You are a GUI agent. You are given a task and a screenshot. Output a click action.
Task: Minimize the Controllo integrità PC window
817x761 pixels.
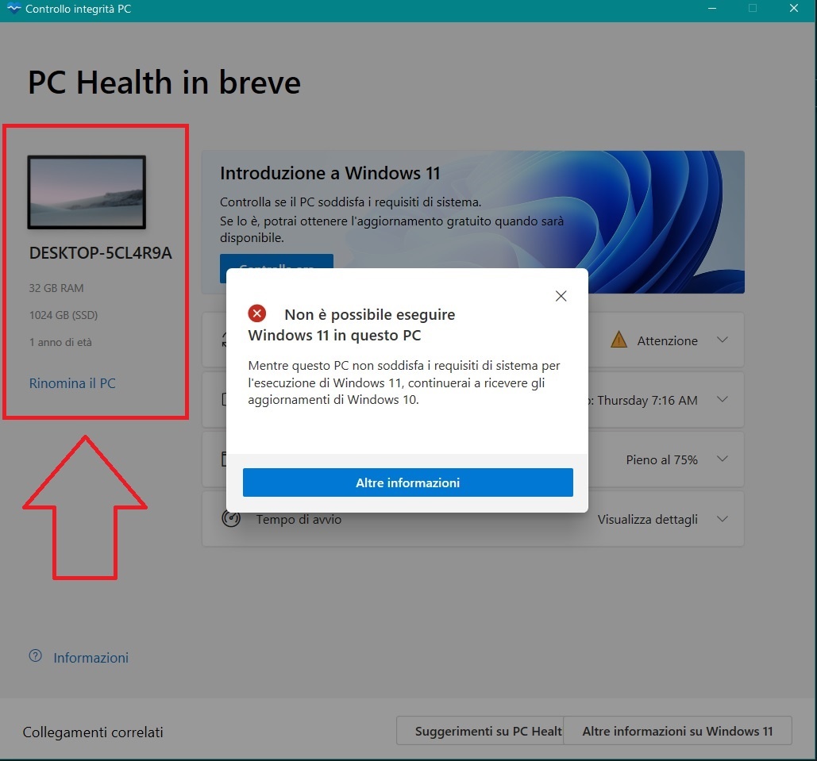[711, 9]
